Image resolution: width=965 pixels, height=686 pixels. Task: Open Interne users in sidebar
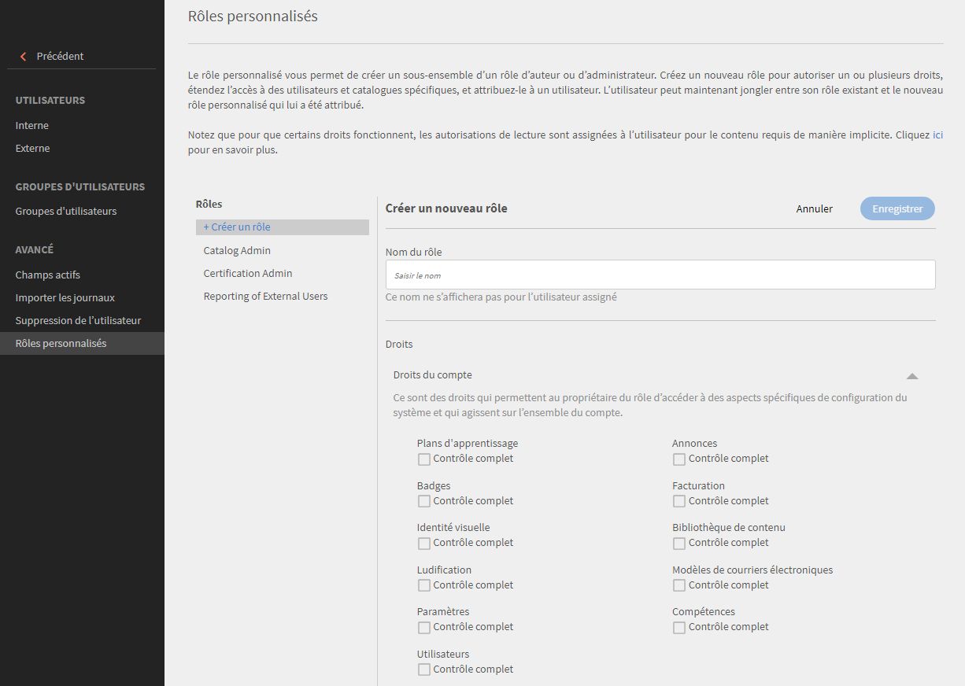coord(32,125)
